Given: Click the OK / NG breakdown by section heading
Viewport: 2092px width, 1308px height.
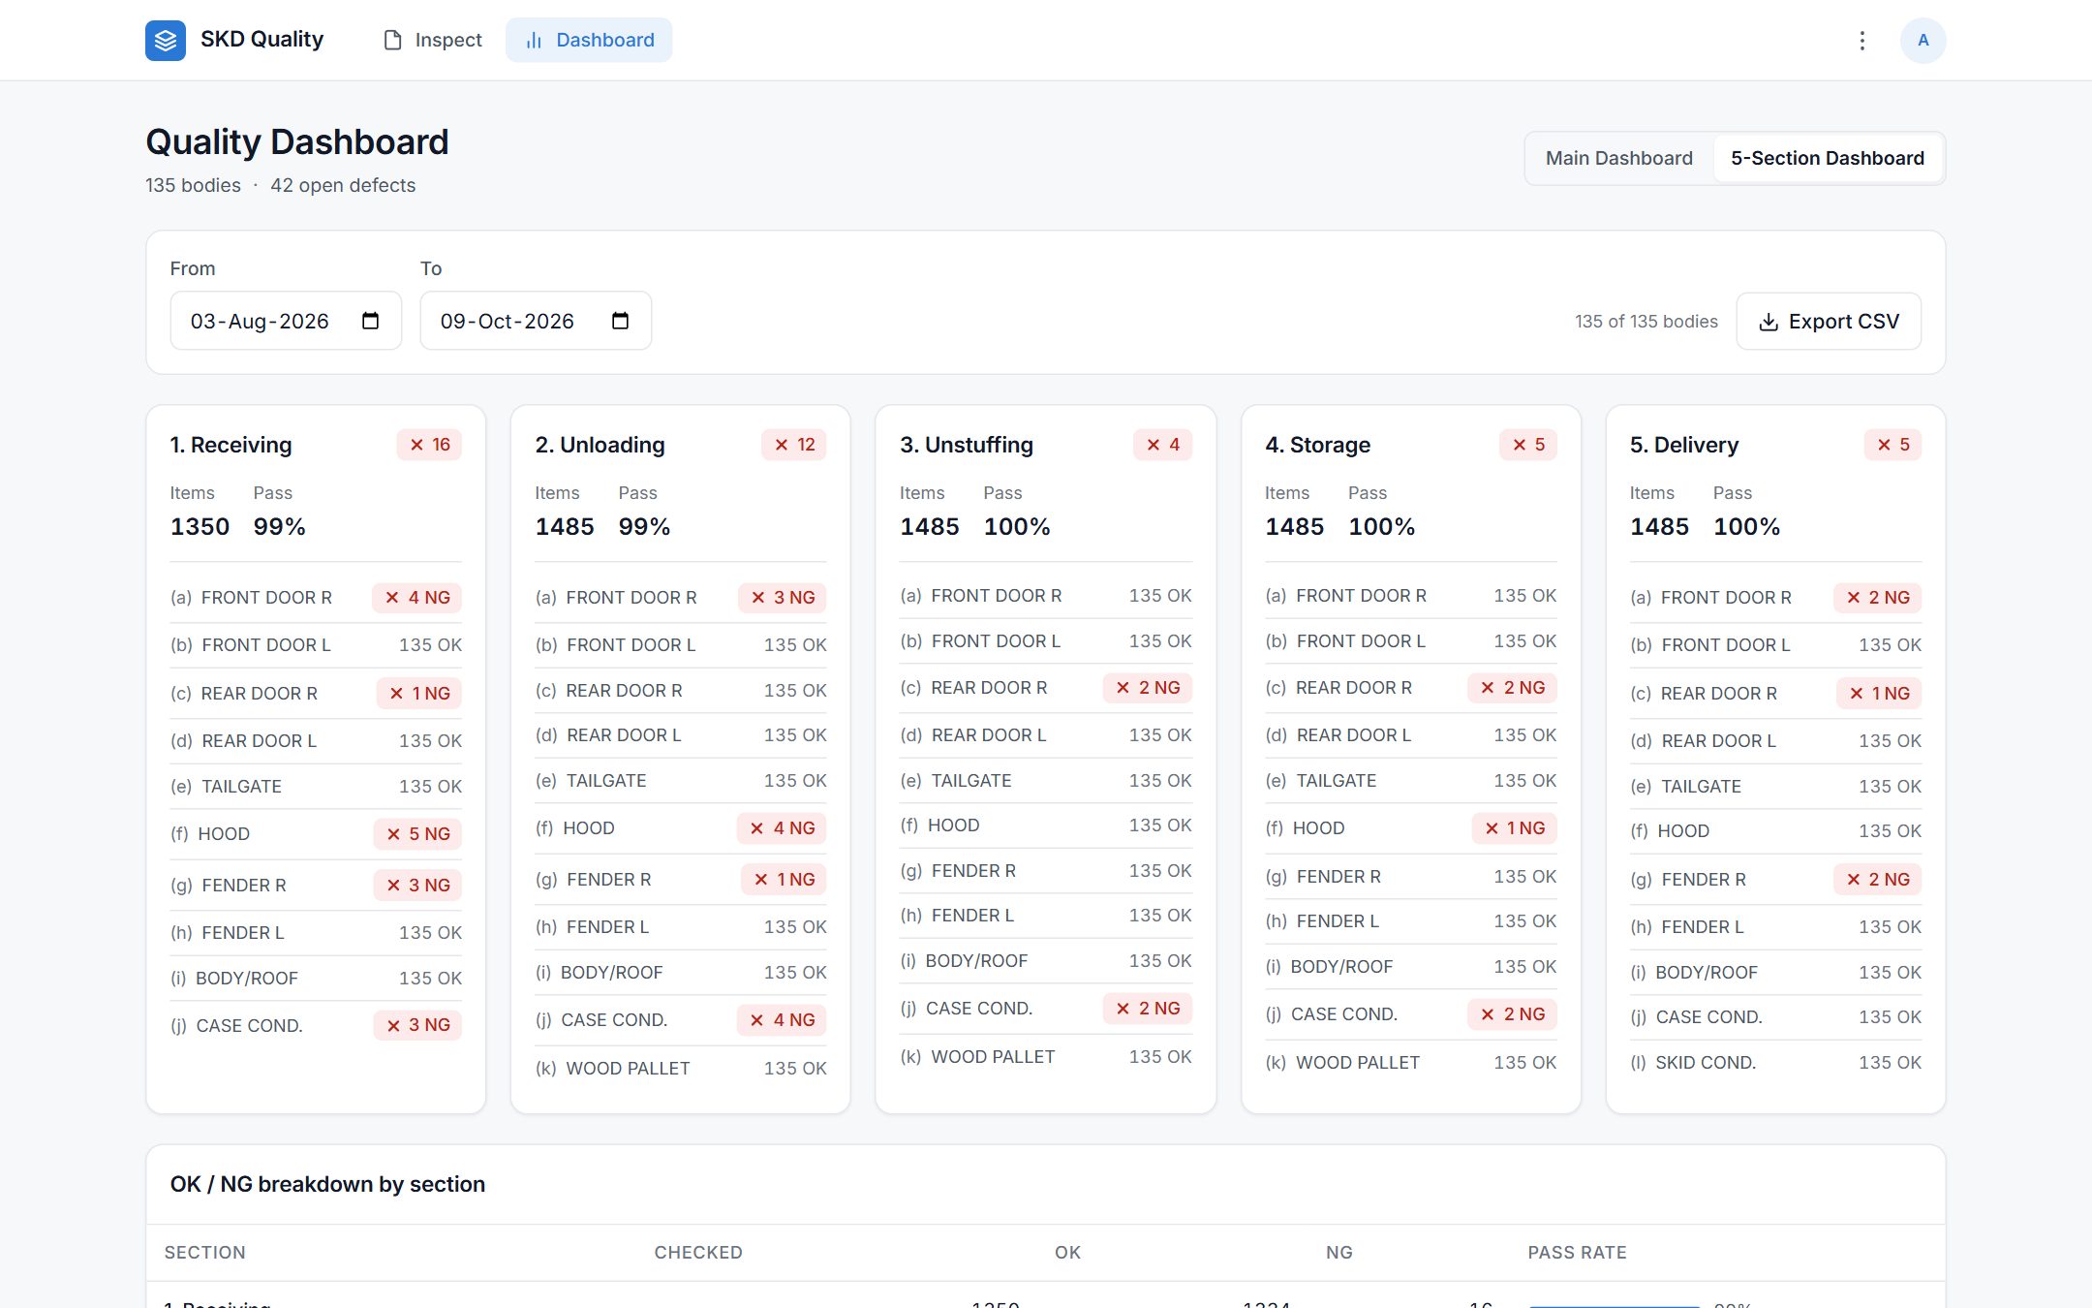Looking at the screenshot, I should point(327,1184).
